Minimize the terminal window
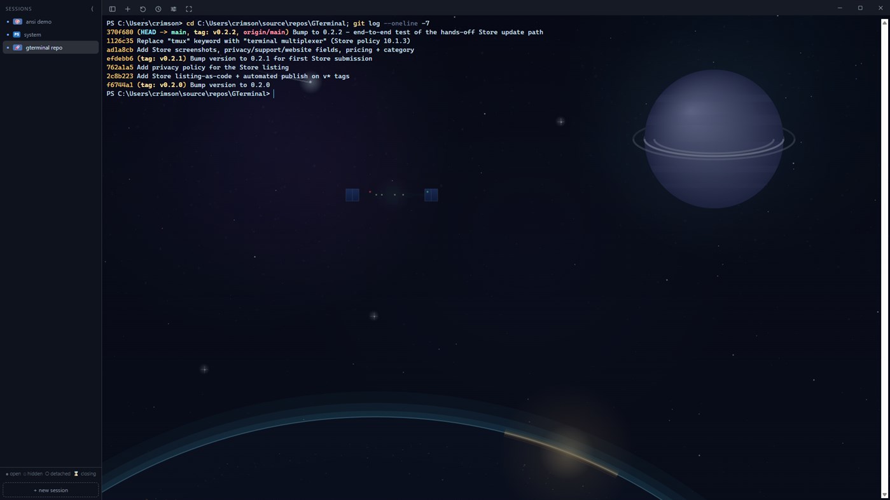 pos(840,8)
